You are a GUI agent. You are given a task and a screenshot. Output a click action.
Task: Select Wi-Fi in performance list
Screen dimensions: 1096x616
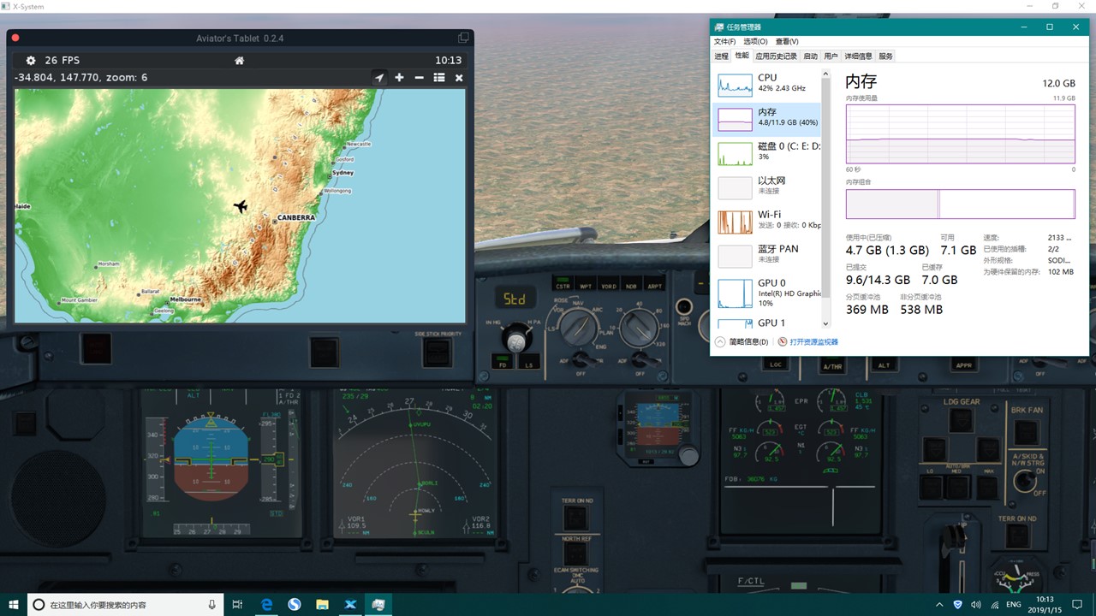766,221
